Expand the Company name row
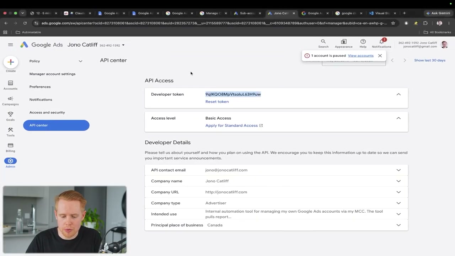The height and width of the screenshot is (256, 455). [398, 181]
